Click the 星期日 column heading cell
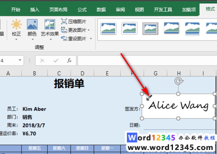Screen dimensions: 217x154 pos(82,148)
